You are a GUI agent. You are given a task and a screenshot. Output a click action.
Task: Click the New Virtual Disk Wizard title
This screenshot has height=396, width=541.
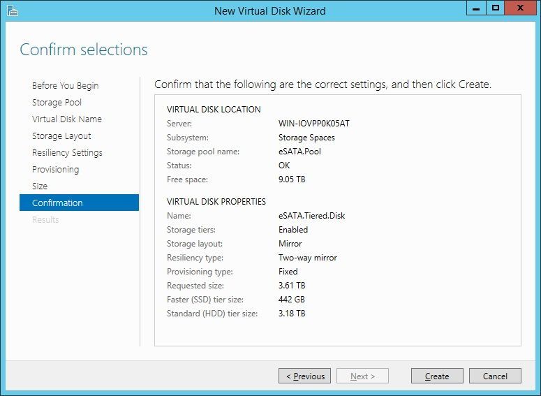270,11
